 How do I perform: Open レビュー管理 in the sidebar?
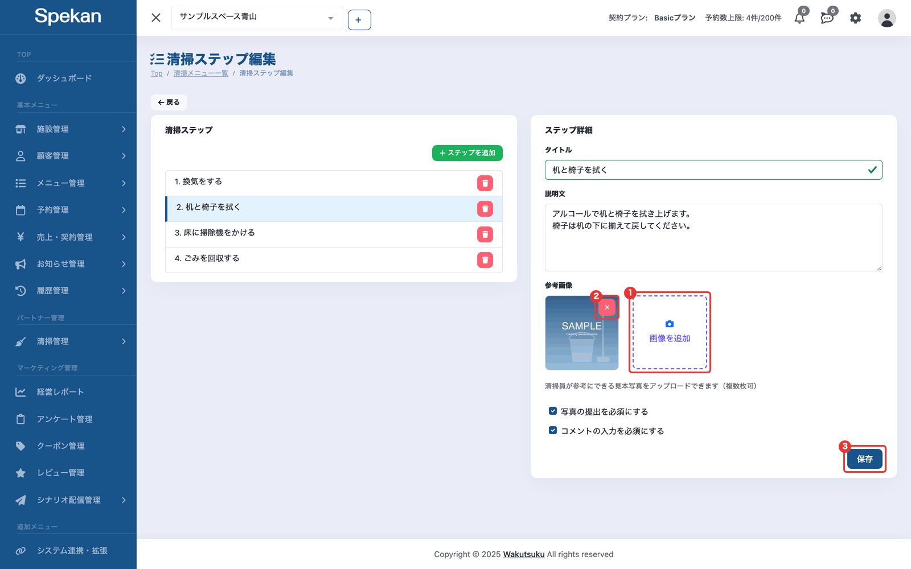coord(68,473)
